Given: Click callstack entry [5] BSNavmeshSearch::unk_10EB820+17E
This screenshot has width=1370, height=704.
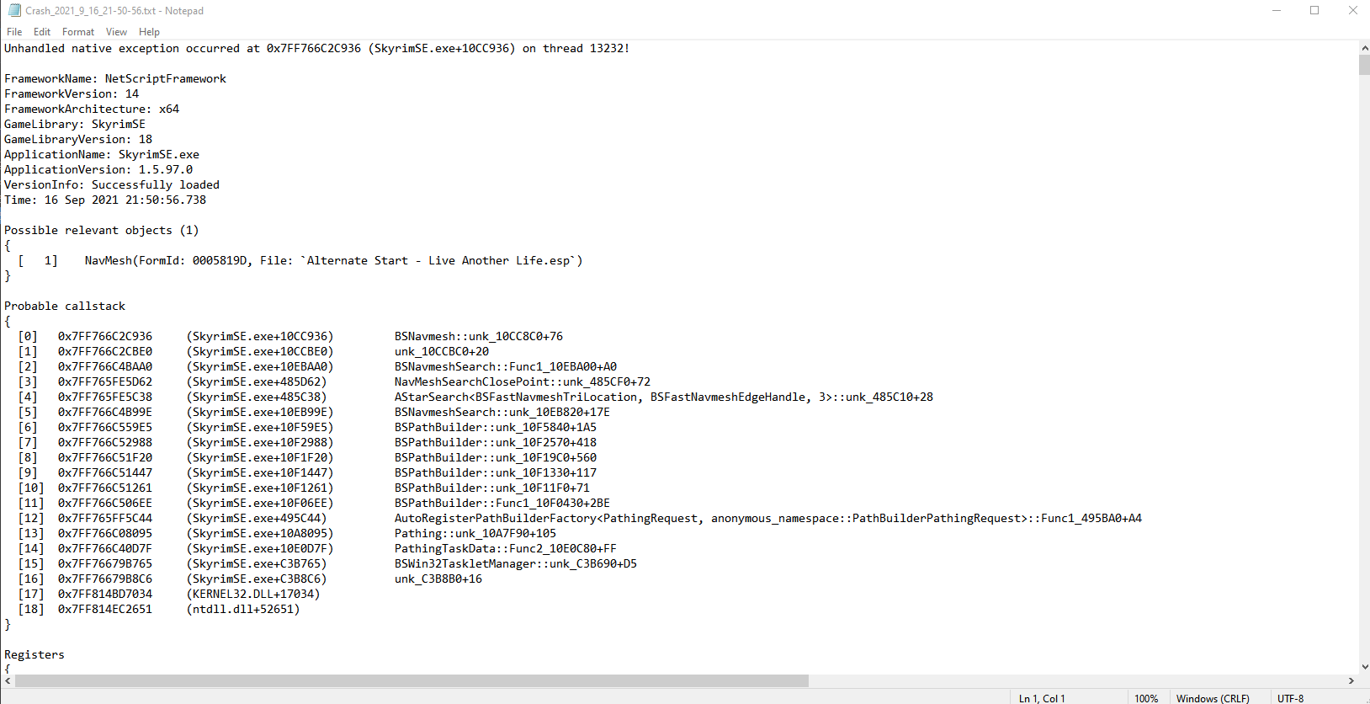Looking at the screenshot, I should click(x=314, y=412).
